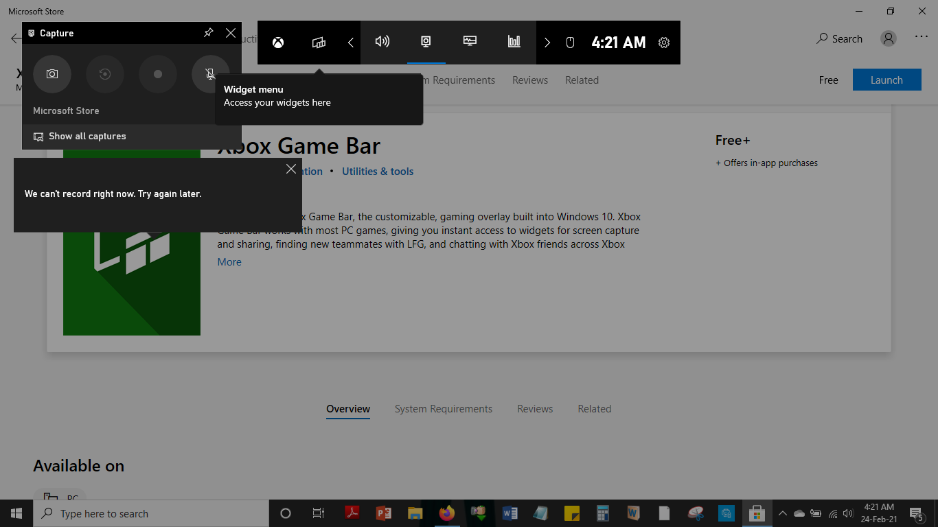The height and width of the screenshot is (527, 938).
Task: Select the lower Reviews tab
Action: 535,409
